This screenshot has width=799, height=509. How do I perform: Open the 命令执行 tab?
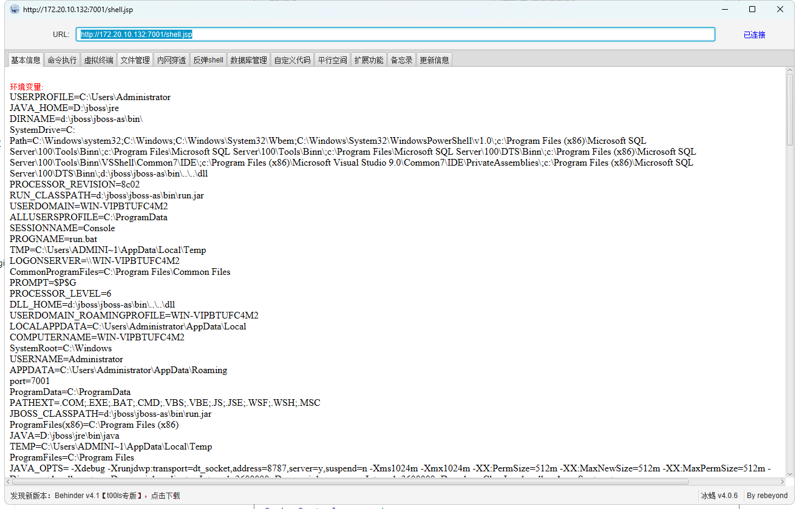tap(62, 60)
